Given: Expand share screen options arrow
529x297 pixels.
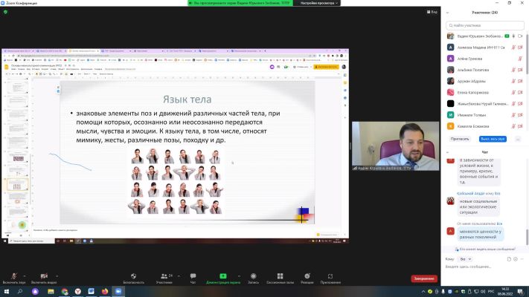Looking at the screenshot, I should click(239, 276).
